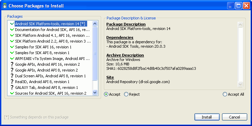The image size is (252, 126).
Task: Click the package list scrollbar thumb
Action: coord(95,53)
